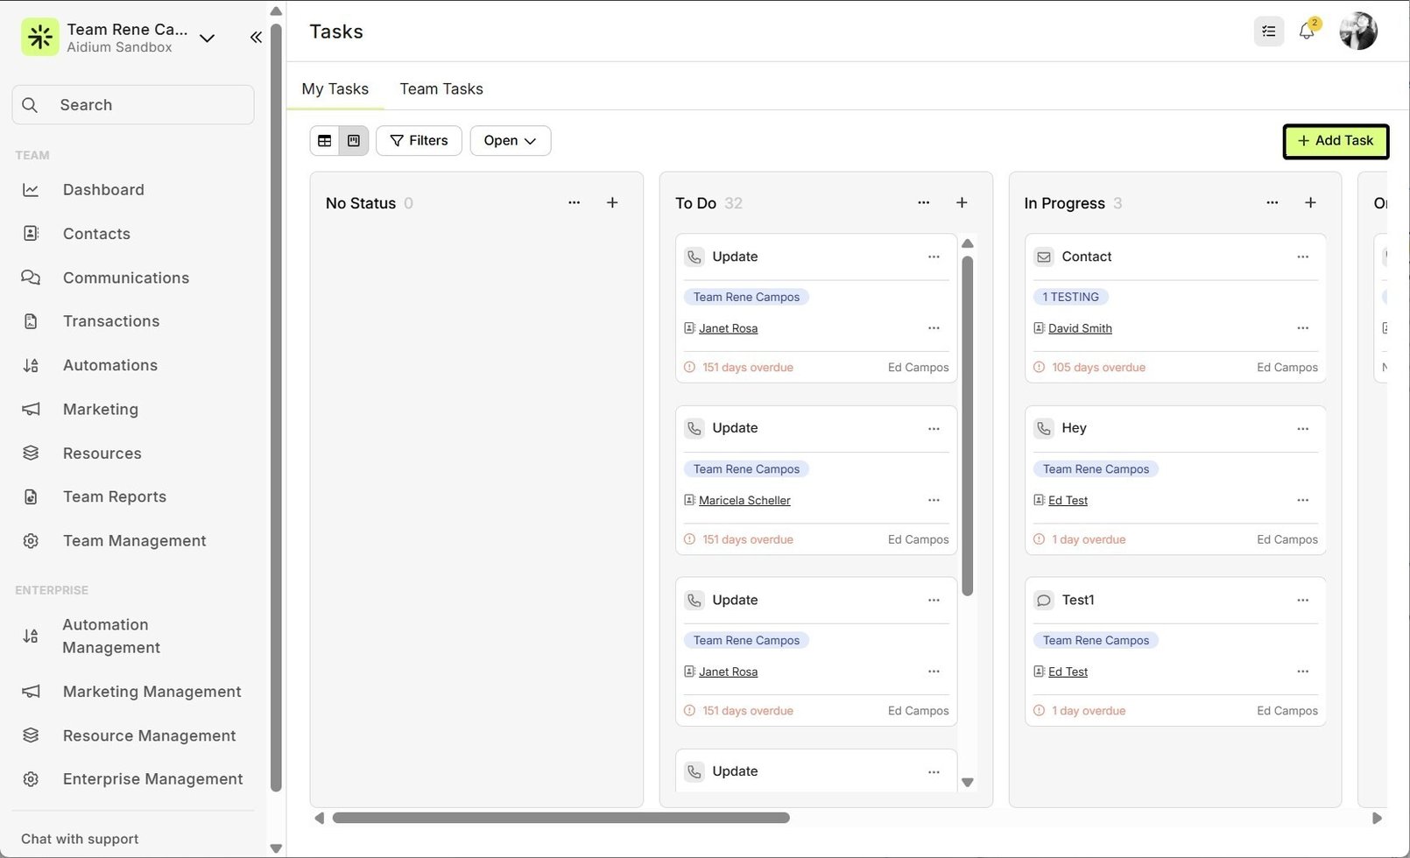1410x858 pixels.
Task: Open Enterprise Management gear icon
Action: [x=31, y=779]
